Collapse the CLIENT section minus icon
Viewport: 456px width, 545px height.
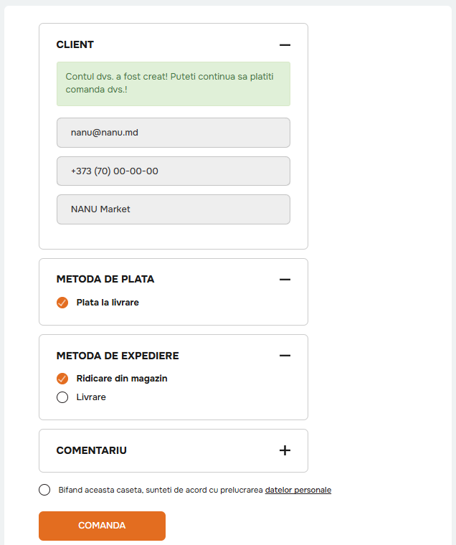[x=285, y=45]
